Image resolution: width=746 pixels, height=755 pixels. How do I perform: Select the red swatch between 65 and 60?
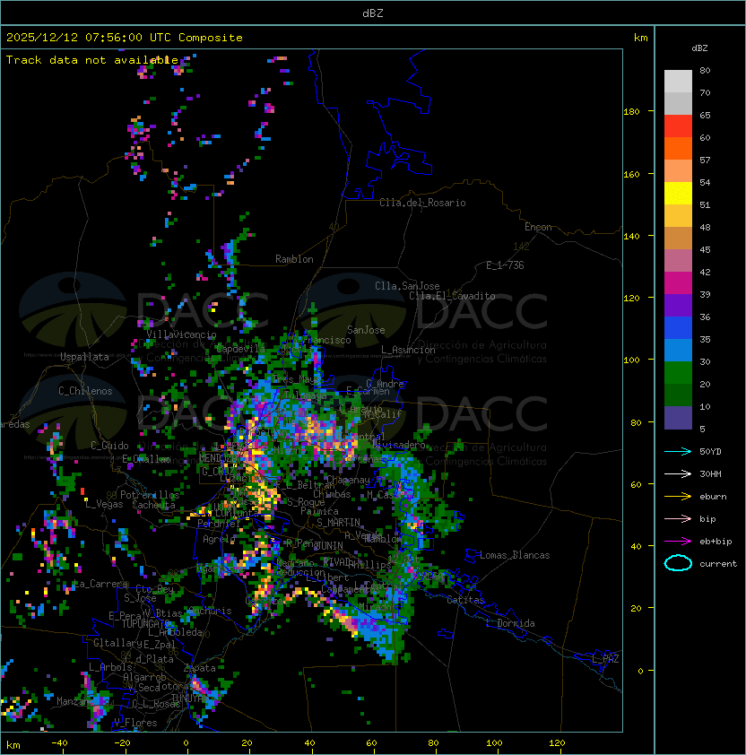pos(678,126)
